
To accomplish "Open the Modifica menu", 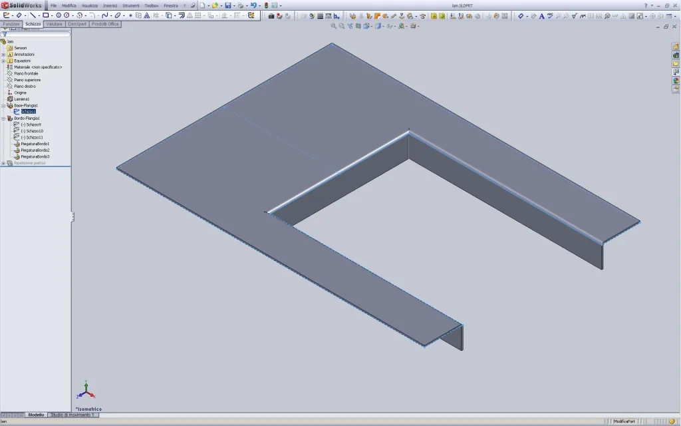I will (69, 5).
